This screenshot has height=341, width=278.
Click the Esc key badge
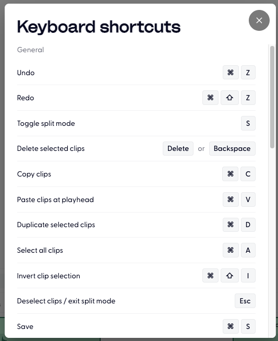(245, 301)
